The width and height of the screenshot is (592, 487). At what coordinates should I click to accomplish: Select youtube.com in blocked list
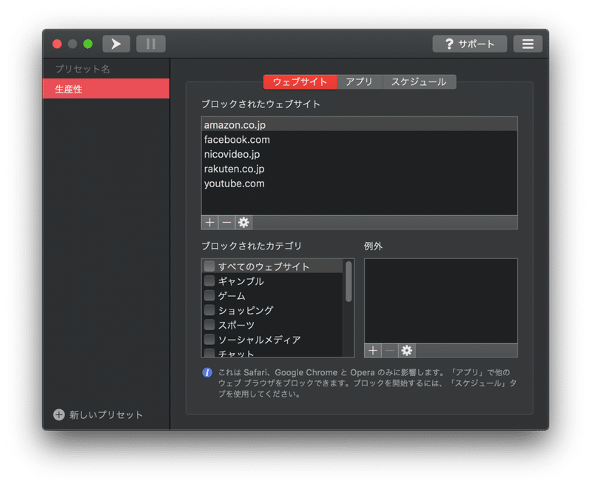coord(360,184)
